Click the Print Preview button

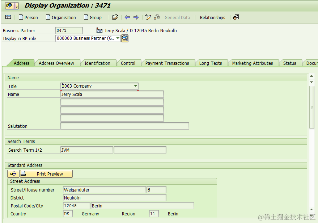46,174
